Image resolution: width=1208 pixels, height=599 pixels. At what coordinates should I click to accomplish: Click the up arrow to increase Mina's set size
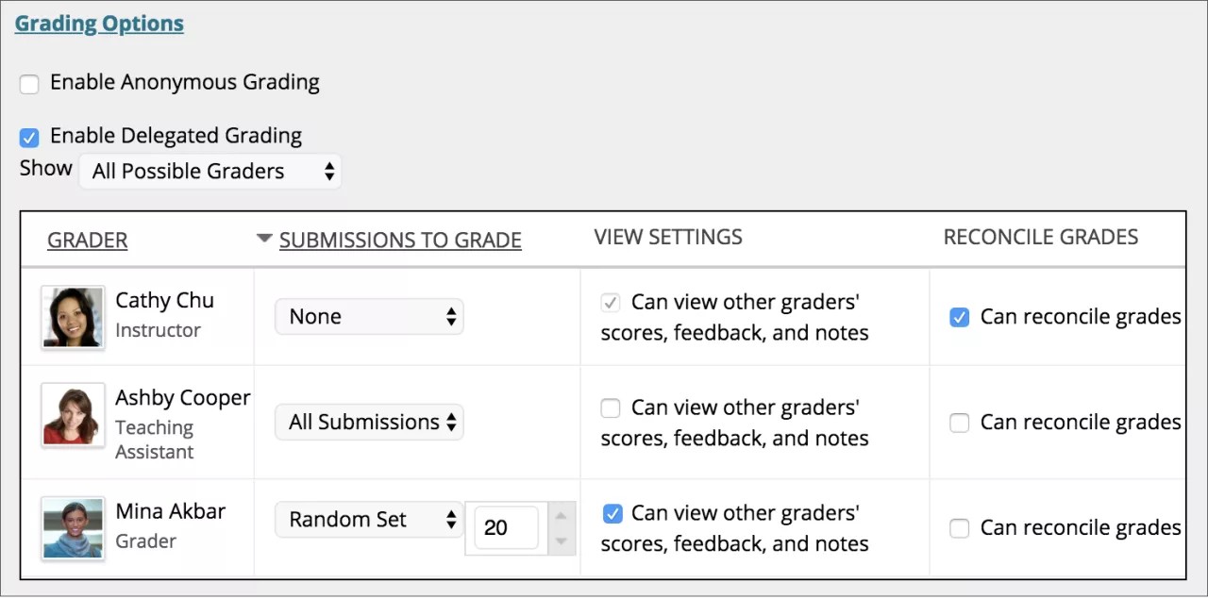point(562,516)
